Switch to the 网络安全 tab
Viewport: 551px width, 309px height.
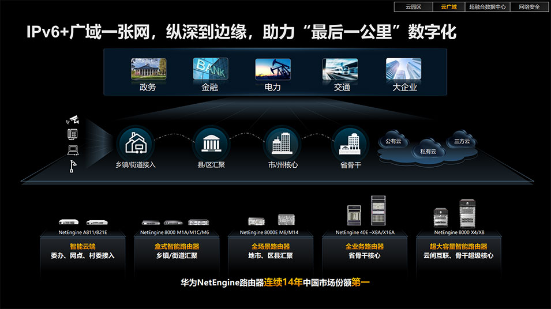529,7
